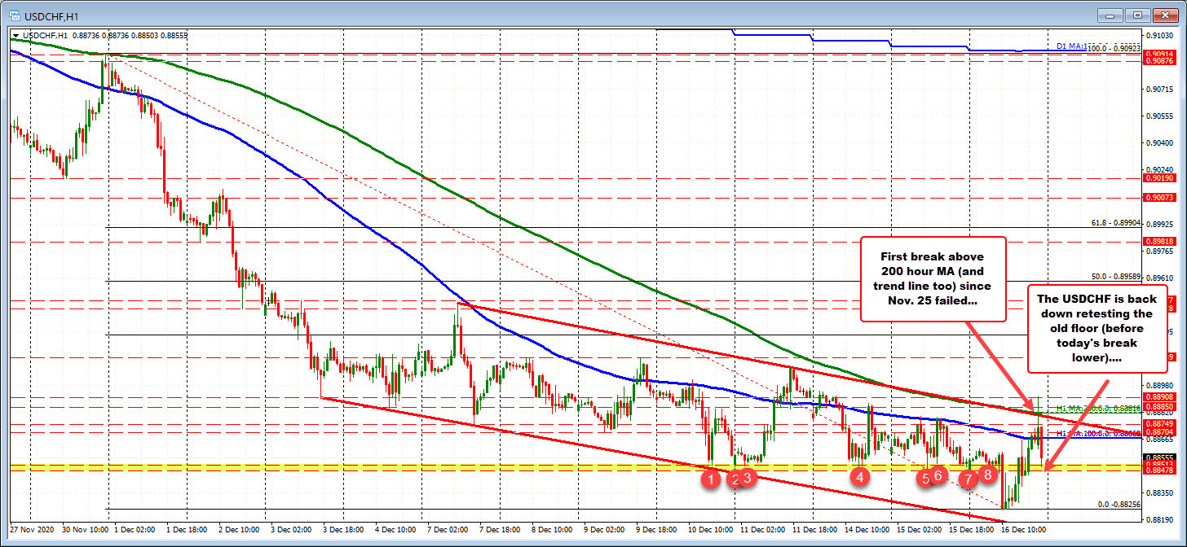Click the 'USDCHF is back down retesting' annotation box
Image resolution: width=1187 pixels, height=547 pixels.
1097,328
